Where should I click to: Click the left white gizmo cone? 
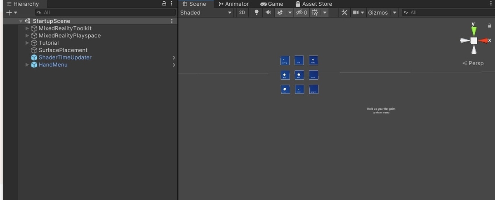[x=465, y=41]
